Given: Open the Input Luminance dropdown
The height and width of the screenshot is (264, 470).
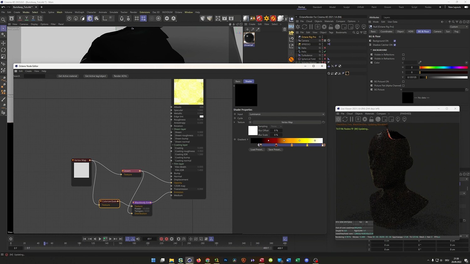Looking at the screenshot, I should pos(287,114).
